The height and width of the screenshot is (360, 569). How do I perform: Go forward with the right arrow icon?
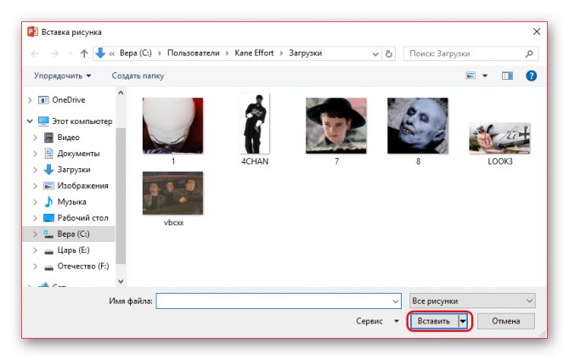pyautogui.click(x=54, y=53)
